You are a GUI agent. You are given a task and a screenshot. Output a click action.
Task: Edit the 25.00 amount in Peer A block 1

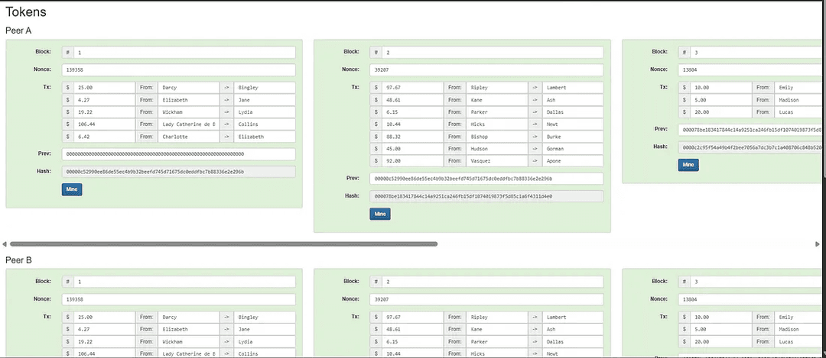pos(104,88)
